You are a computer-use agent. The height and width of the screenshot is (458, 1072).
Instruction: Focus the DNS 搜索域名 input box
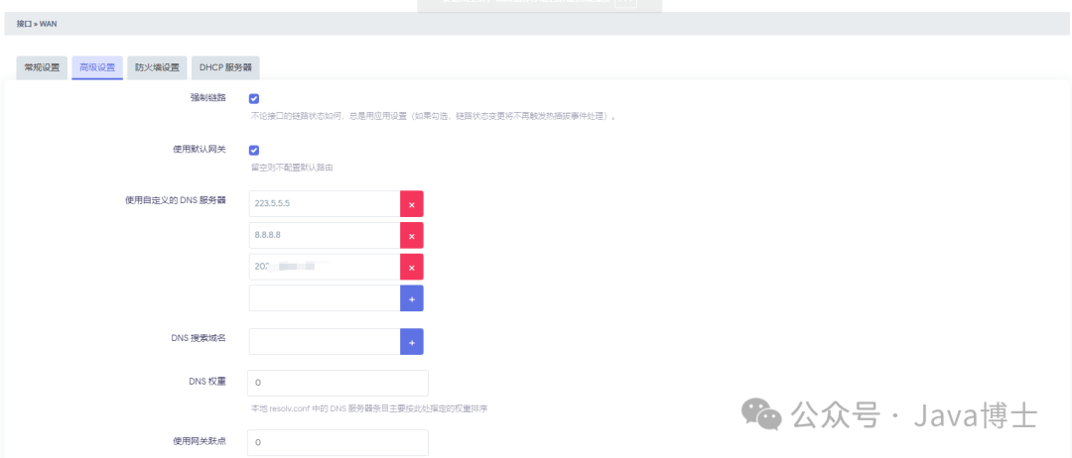324,341
